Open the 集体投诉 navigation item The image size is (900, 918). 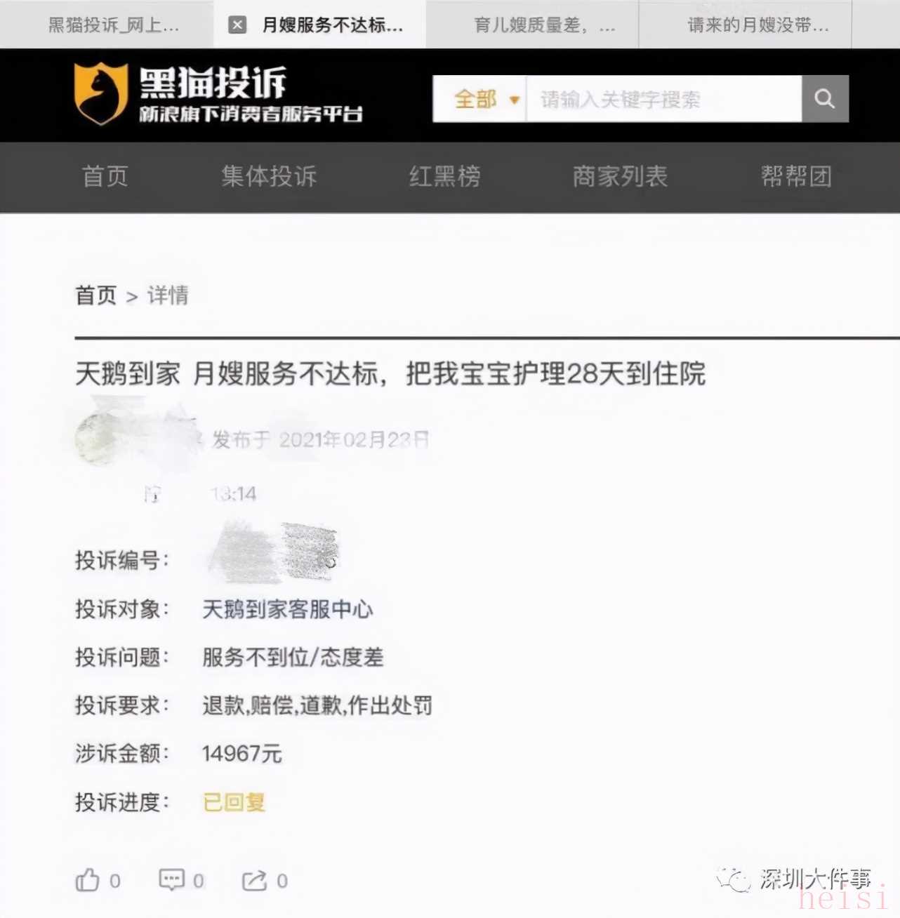click(x=269, y=176)
